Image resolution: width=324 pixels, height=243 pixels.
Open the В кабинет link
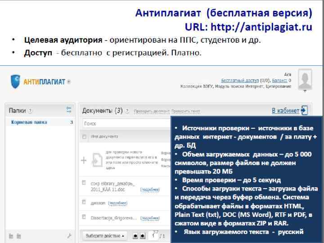pos(285,111)
